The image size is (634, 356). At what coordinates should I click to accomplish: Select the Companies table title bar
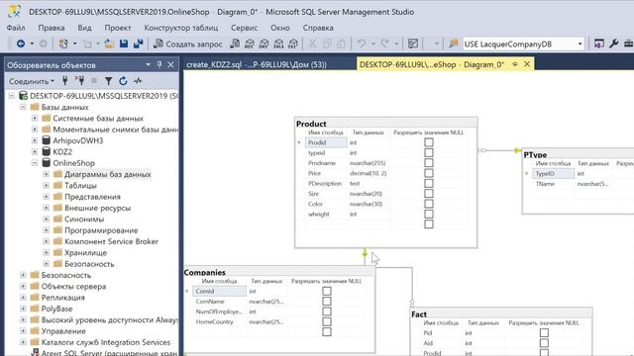click(x=279, y=272)
